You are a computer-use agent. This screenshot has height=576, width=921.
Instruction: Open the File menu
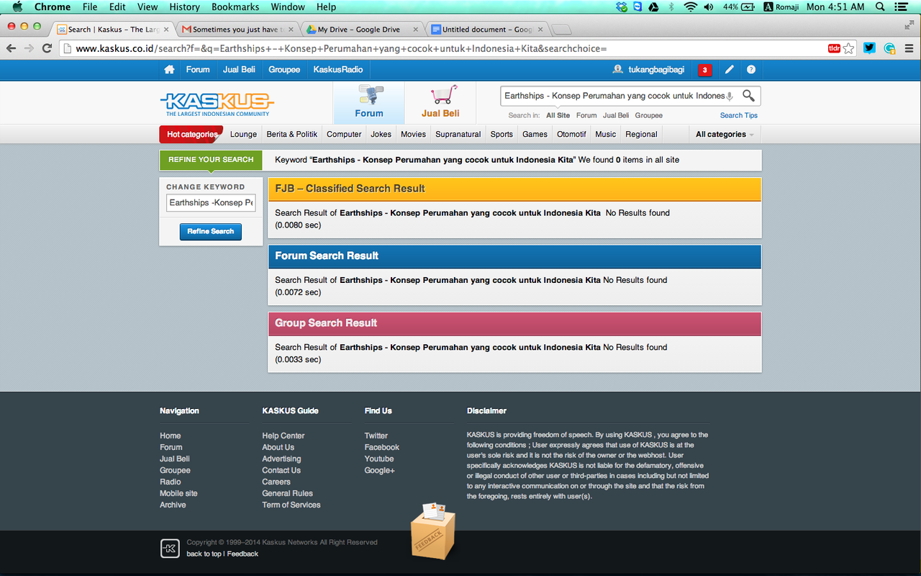[90, 6]
